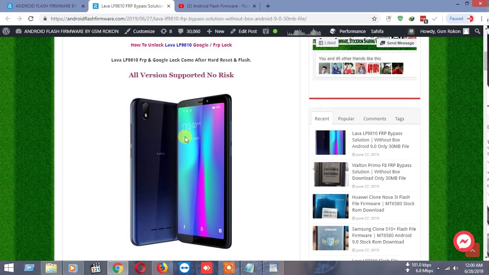489x275 pixels.
Task: Open the Performance menu
Action: click(348, 31)
